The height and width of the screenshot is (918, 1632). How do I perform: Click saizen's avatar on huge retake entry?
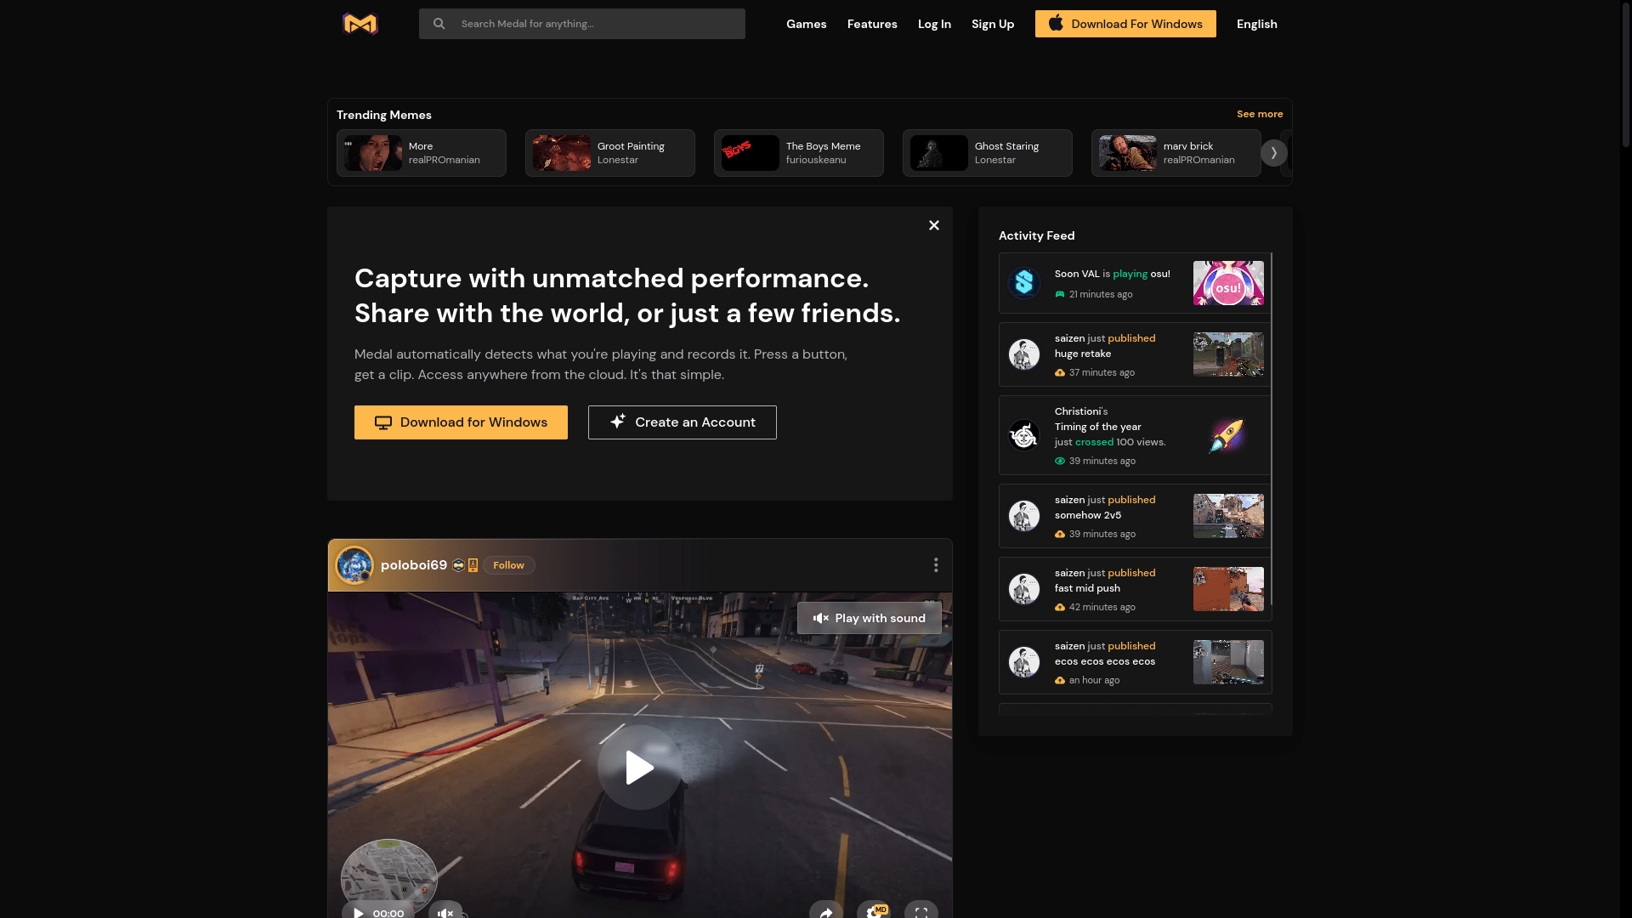pos(1024,354)
